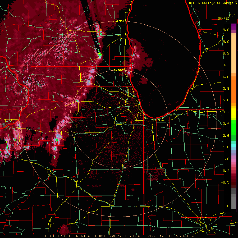Click the TH legend label

(x=227, y=206)
